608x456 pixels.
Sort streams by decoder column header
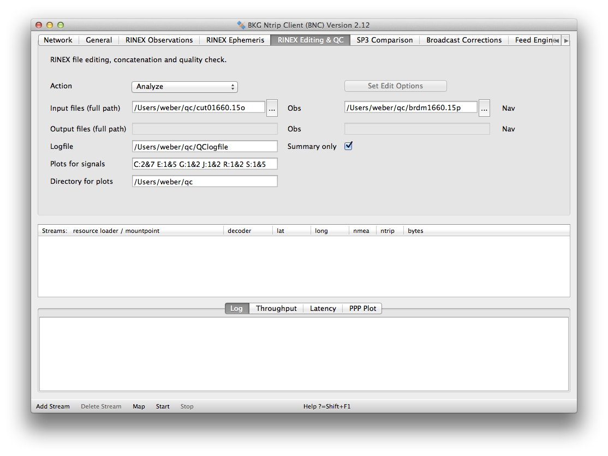(x=240, y=231)
